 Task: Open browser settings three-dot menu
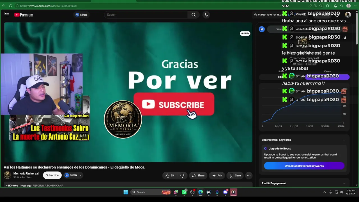coord(355,6)
